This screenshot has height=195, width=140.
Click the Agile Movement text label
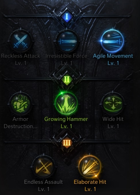[113, 56]
